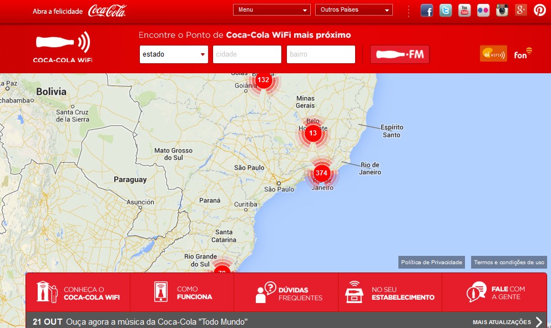The image size is (551, 328).
Task: Click the São Paulo city dot on map
Action: point(279,184)
